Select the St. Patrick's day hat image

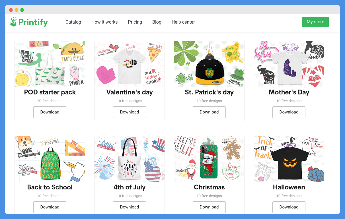tap(209, 64)
